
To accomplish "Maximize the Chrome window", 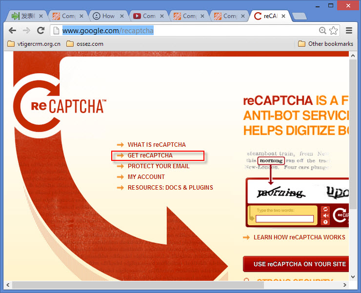I will coord(331,6).
